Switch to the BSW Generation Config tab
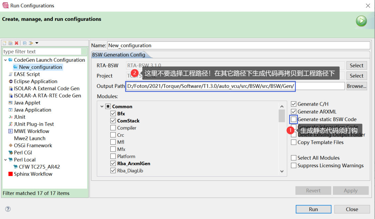The height and width of the screenshot is (219, 375). [119, 55]
